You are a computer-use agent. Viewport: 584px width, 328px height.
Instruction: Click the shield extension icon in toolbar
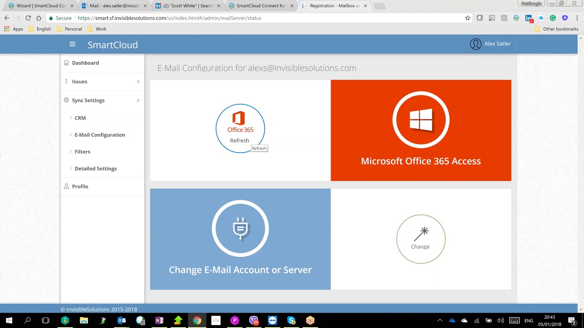click(565, 18)
